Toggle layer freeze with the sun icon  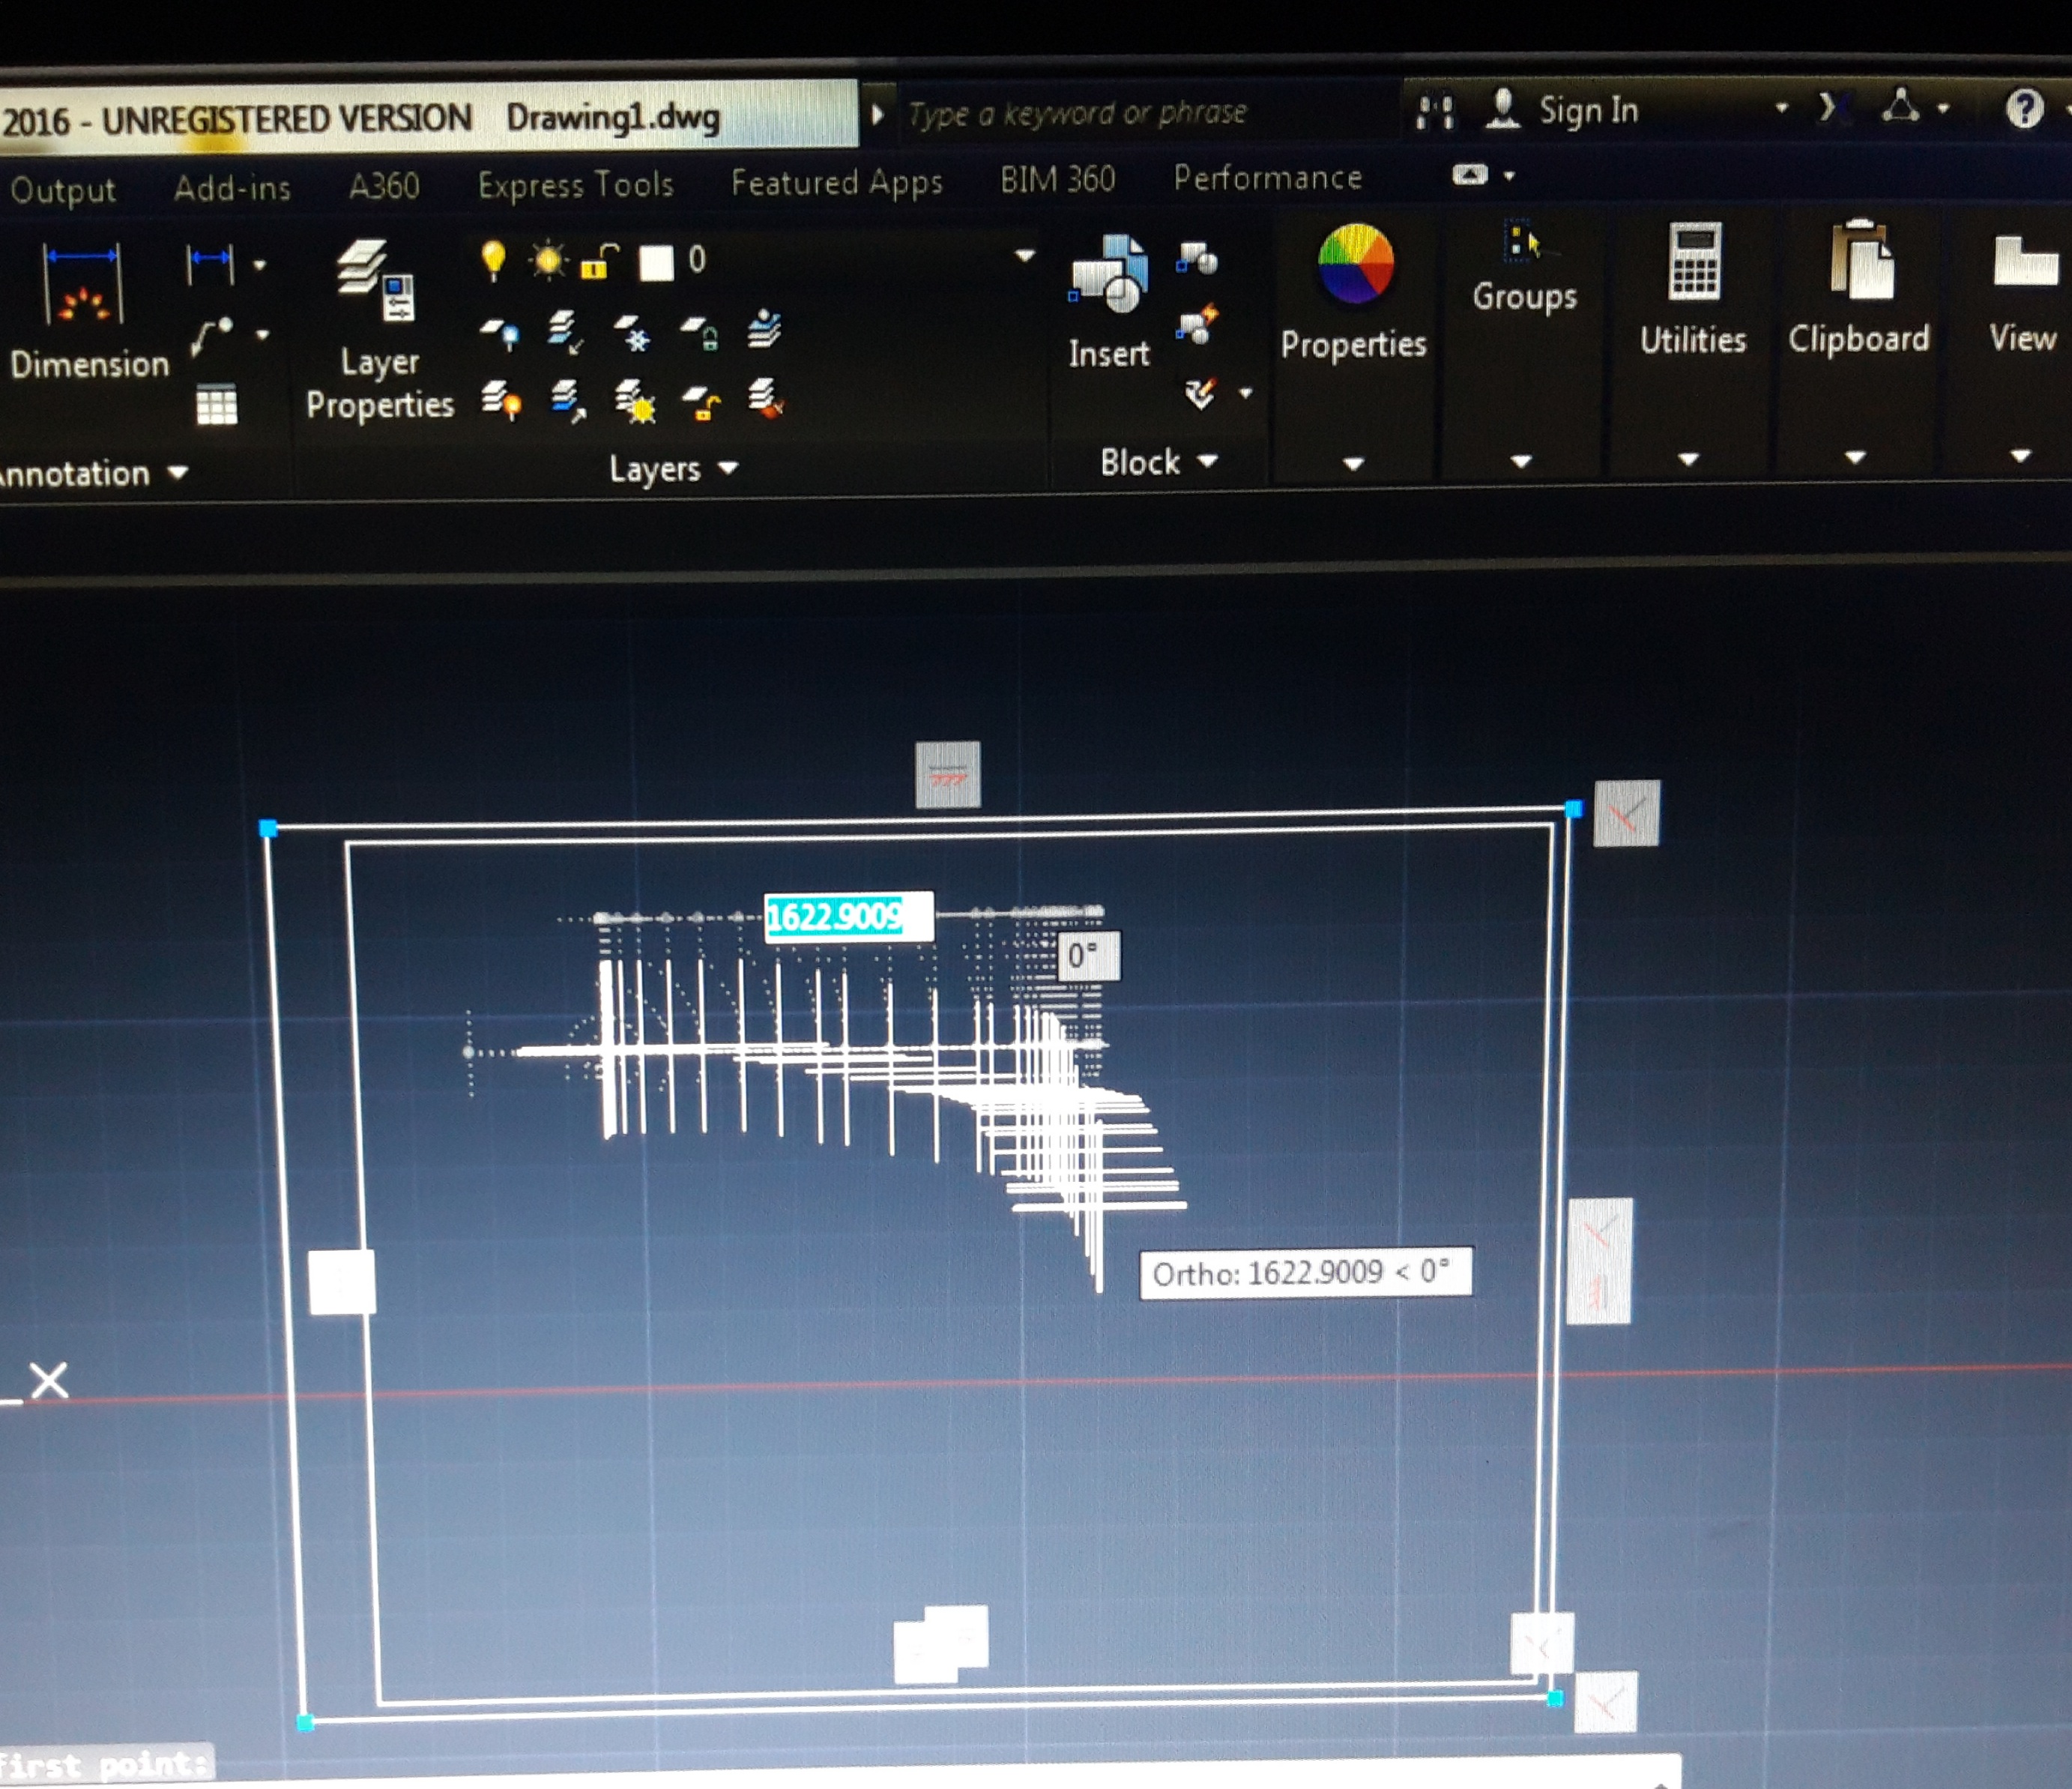548,258
